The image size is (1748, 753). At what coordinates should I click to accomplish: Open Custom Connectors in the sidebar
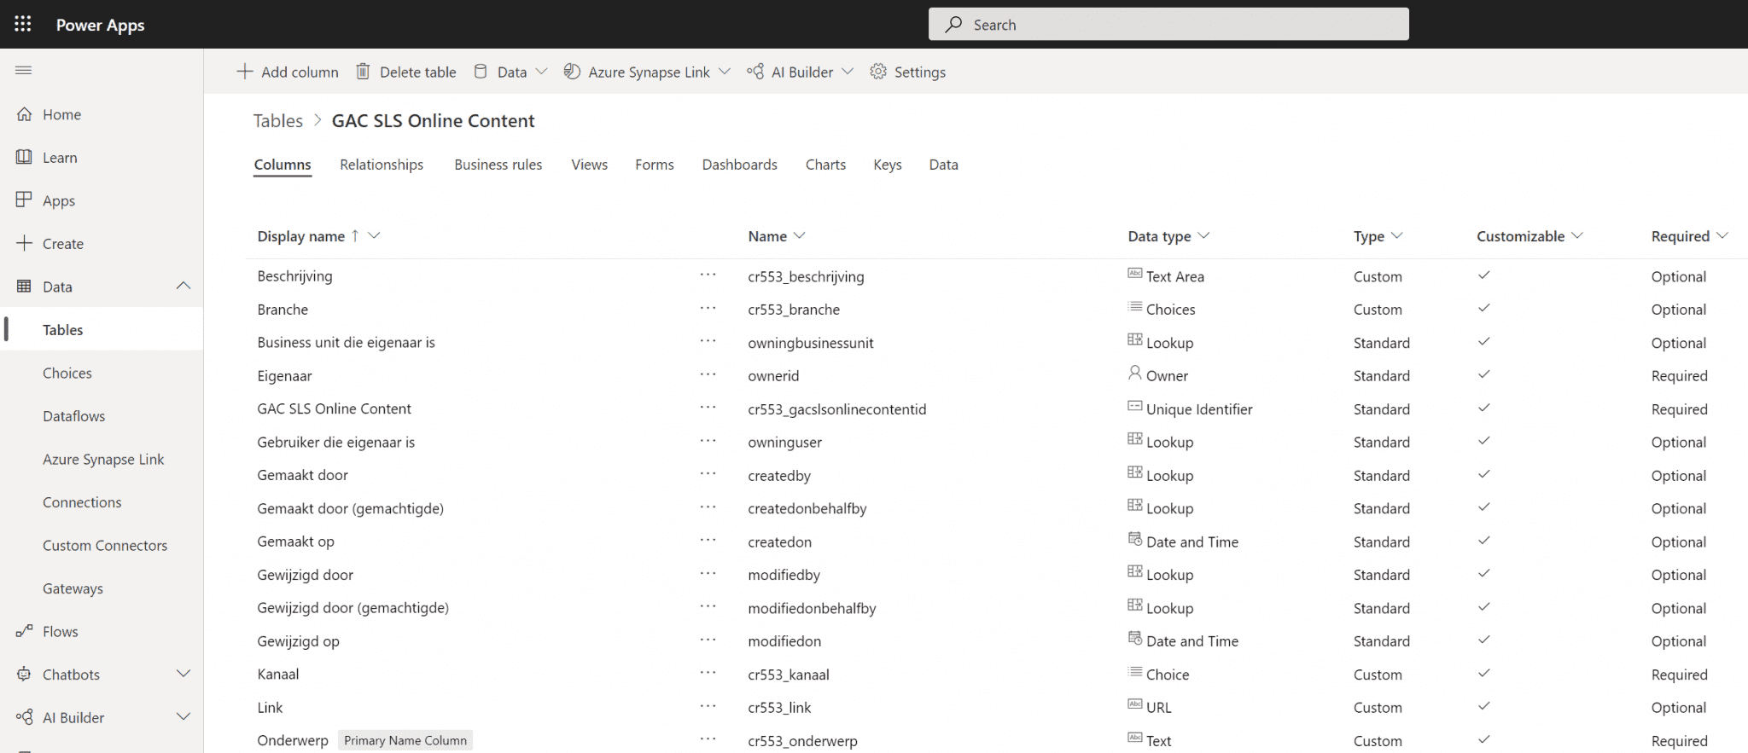pos(105,545)
